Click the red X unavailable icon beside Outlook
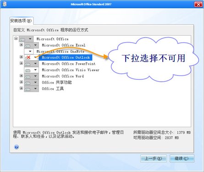Viewport: 204px width, 172px height. coord(28,57)
